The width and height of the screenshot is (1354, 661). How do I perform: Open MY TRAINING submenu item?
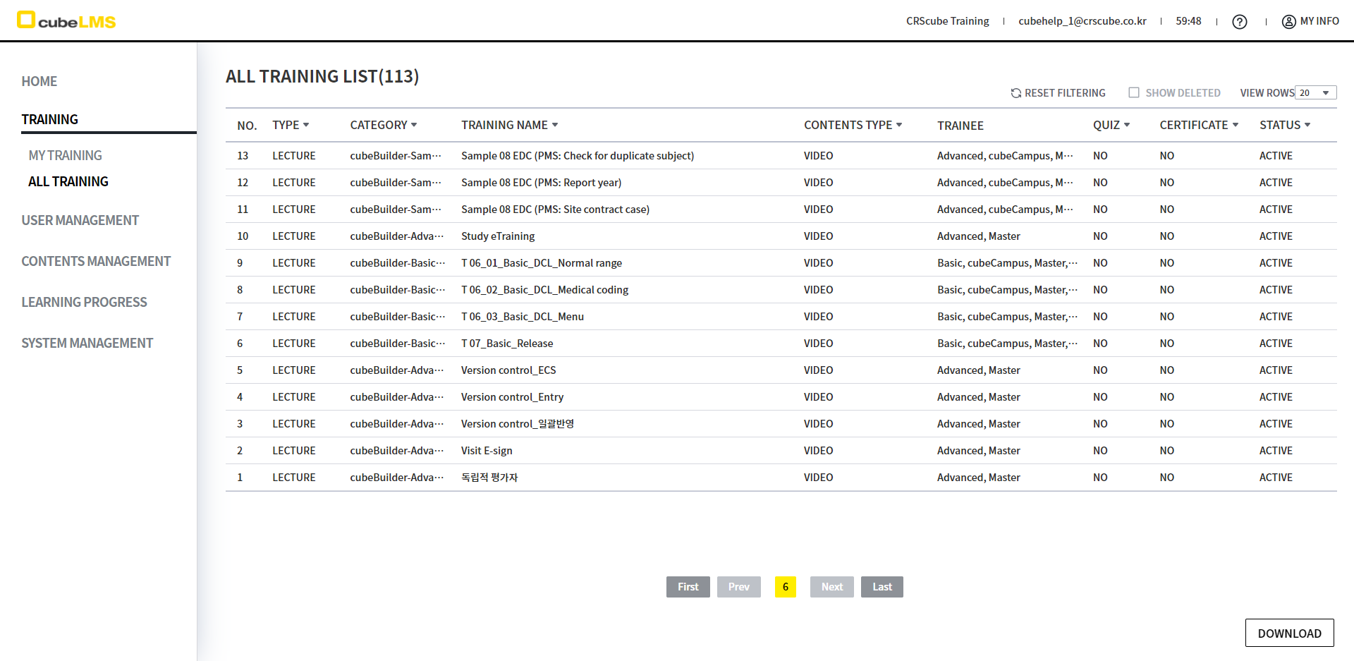click(x=65, y=155)
